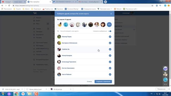Uncheck Александр Герасимов in the list
Viewport: 171px width, 96px height.
coord(110,62)
